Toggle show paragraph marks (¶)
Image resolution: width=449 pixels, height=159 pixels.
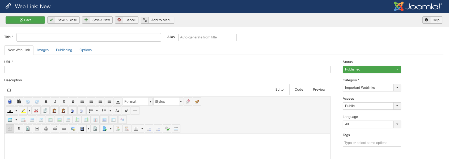click(19, 129)
